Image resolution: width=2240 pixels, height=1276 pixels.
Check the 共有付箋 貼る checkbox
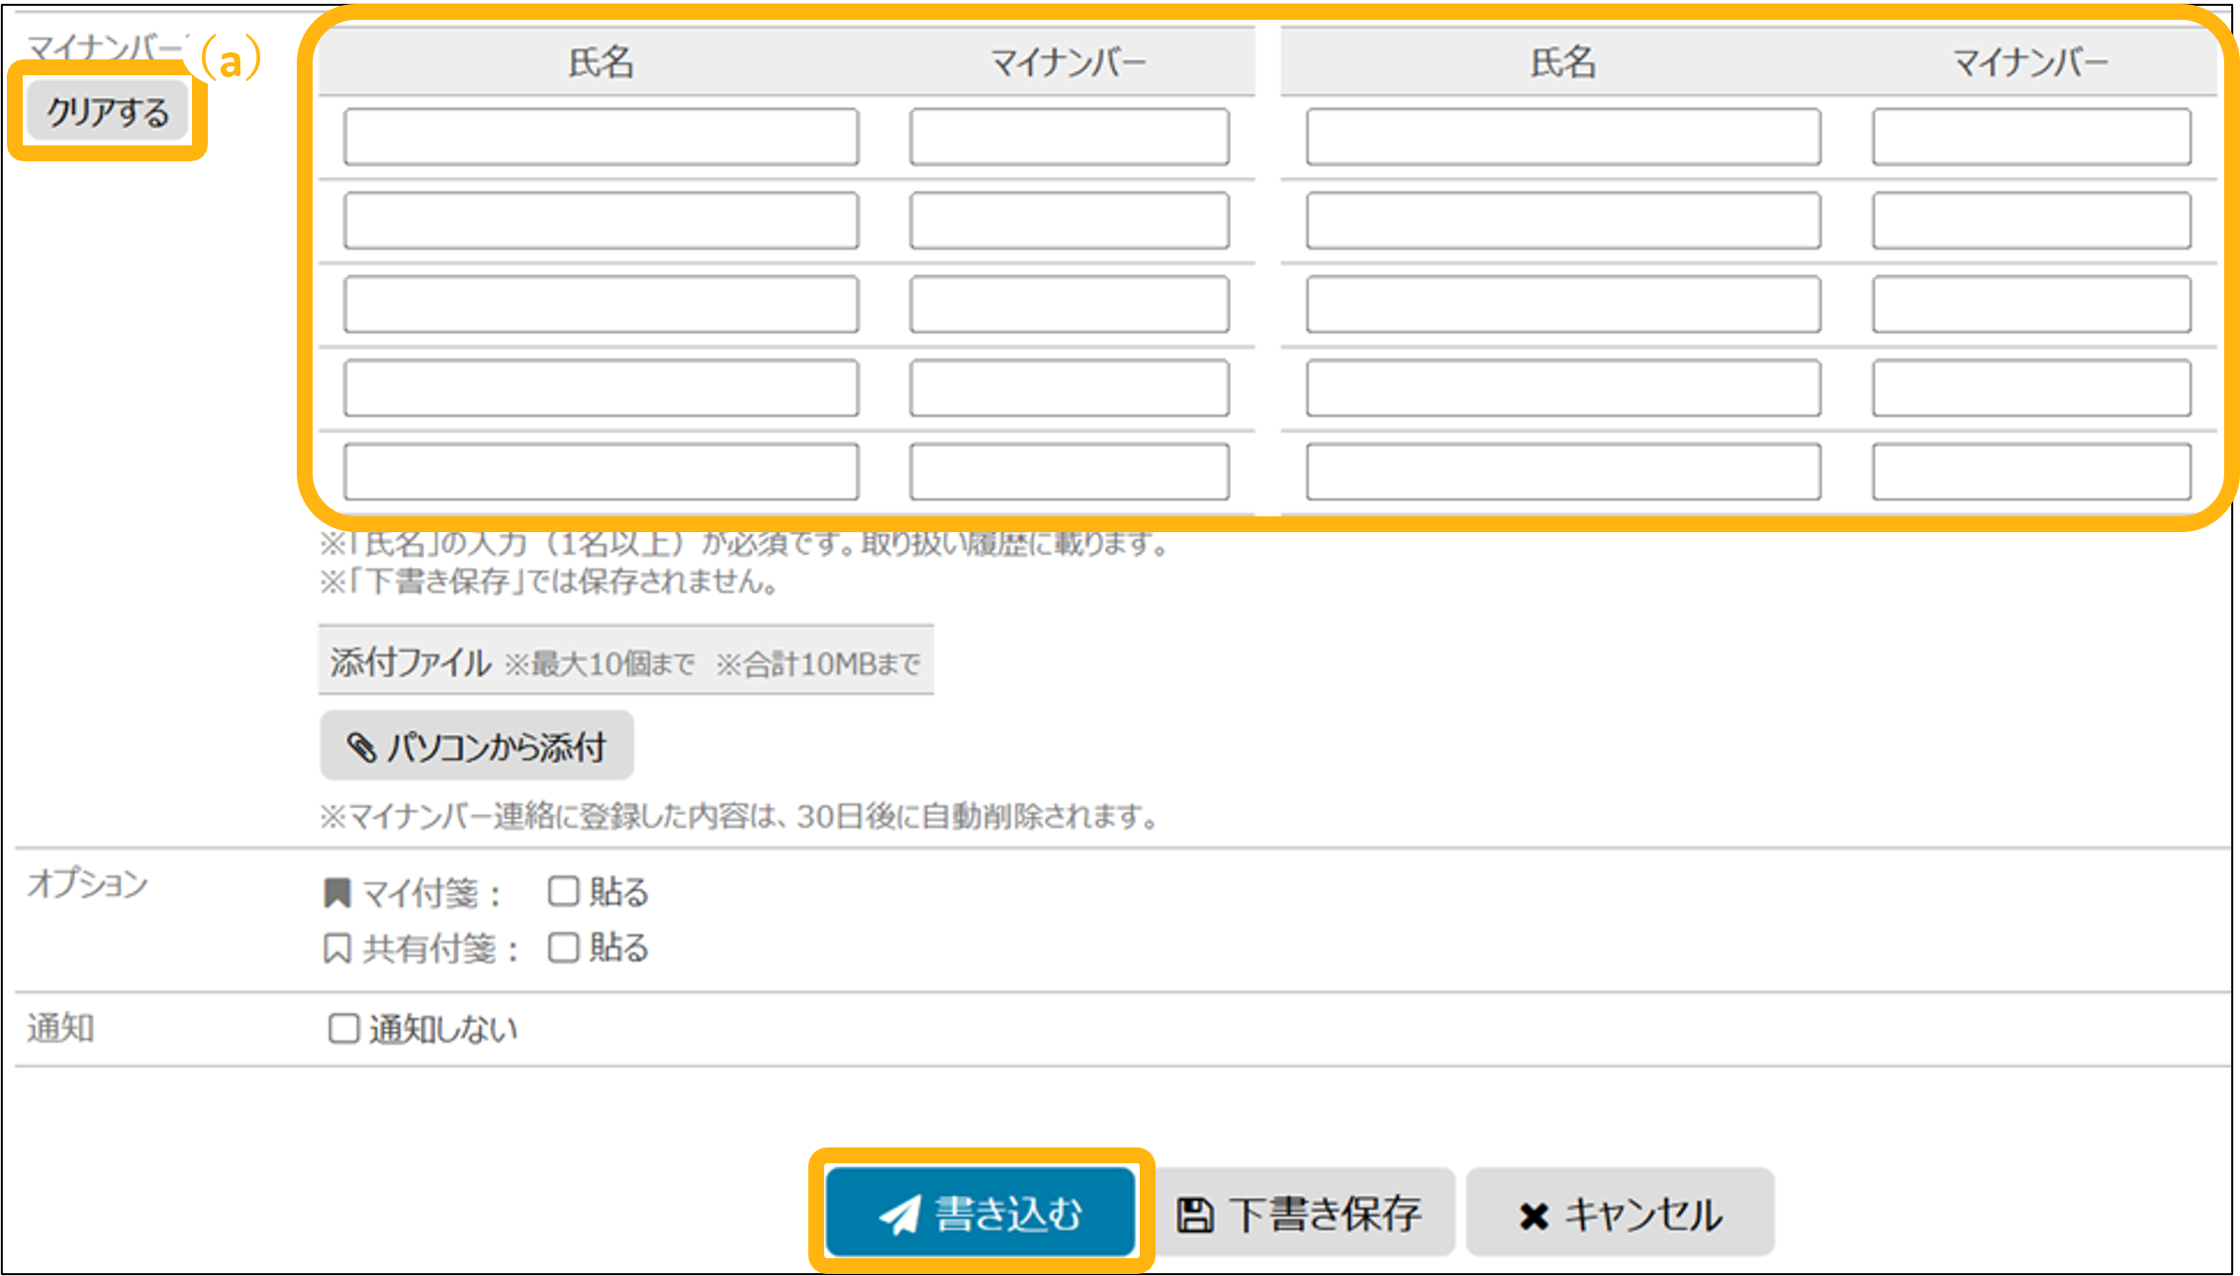[x=563, y=948]
